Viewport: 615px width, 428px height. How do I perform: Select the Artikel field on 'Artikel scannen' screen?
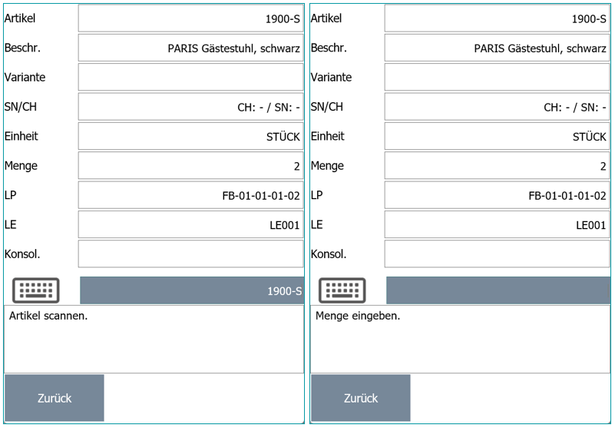click(190, 18)
